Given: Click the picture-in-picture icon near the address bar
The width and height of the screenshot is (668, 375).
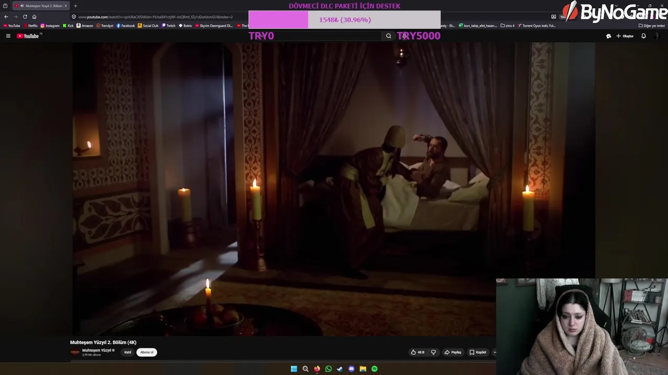Looking at the screenshot, I should point(554,17).
